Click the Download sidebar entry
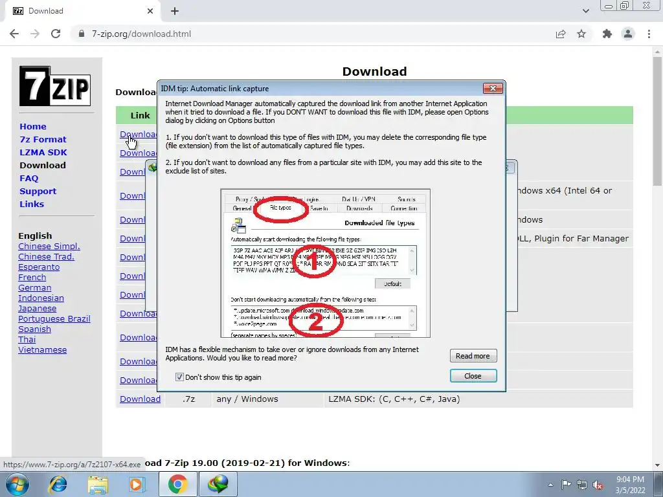Image resolution: width=663 pixels, height=497 pixels. point(43,165)
